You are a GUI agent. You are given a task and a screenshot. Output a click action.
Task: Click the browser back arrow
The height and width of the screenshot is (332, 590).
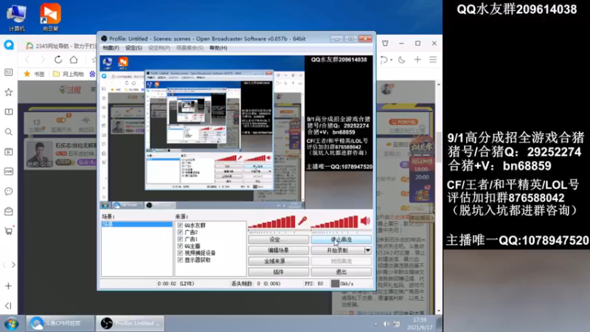pos(27,60)
